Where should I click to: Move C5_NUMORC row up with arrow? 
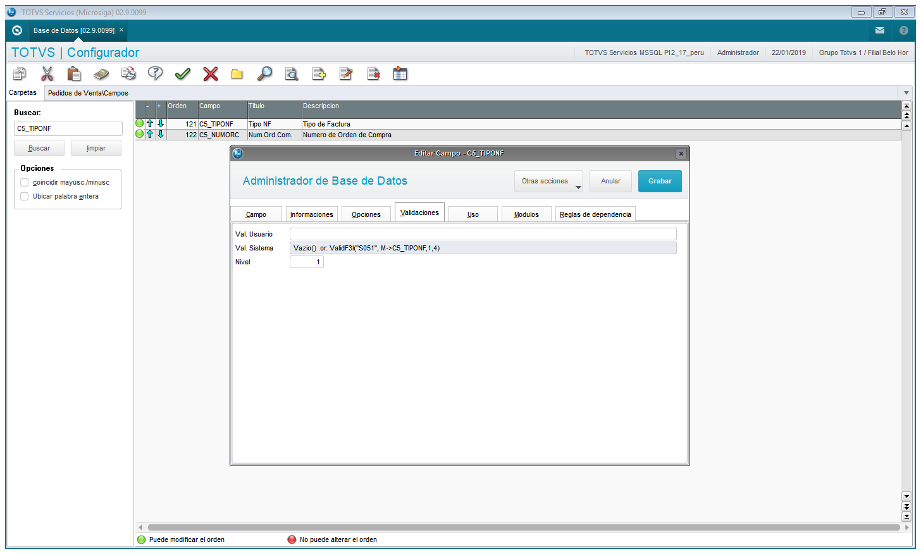click(150, 135)
